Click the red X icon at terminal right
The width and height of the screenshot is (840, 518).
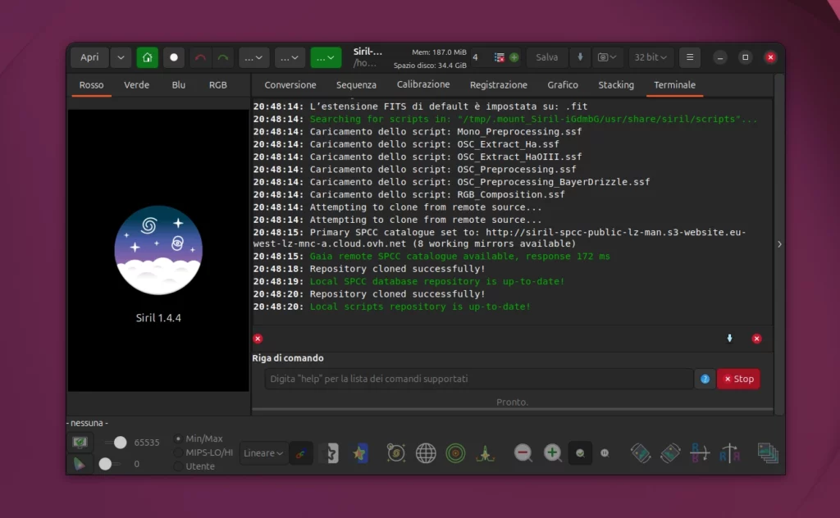pos(756,339)
